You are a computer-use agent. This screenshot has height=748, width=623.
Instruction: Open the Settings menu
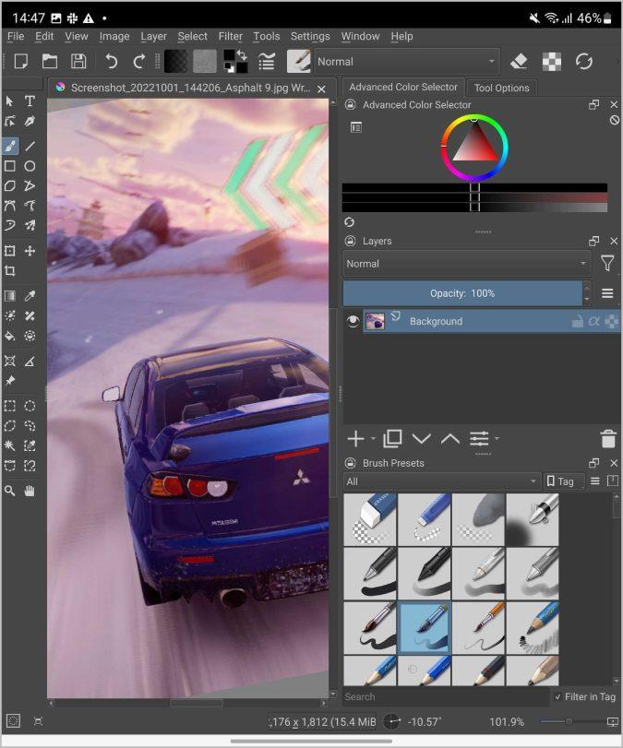[310, 36]
